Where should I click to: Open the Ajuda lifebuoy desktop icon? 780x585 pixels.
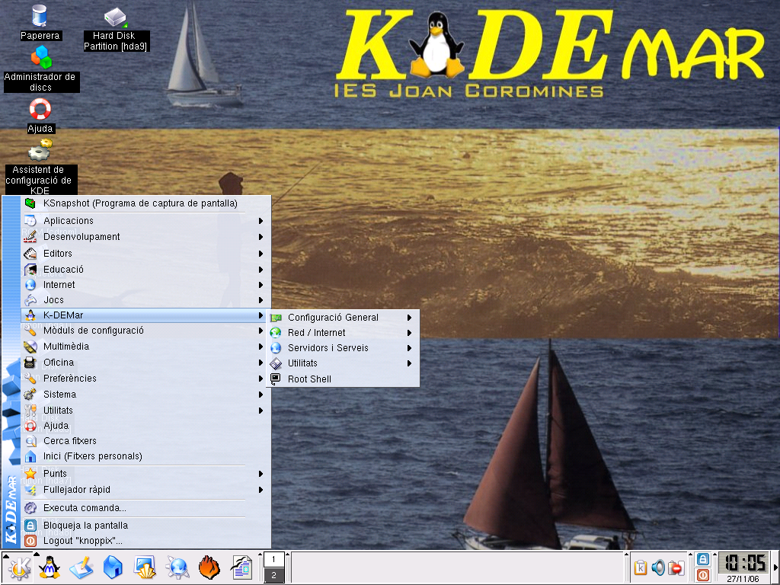pyautogui.click(x=40, y=109)
